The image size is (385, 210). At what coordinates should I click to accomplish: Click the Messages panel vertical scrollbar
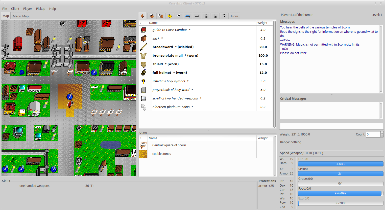(381, 59)
